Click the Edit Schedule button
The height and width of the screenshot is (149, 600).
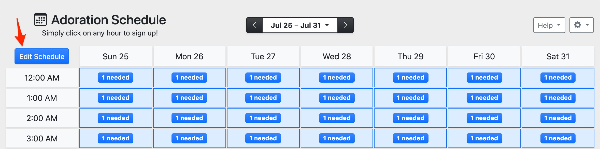click(42, 56)
